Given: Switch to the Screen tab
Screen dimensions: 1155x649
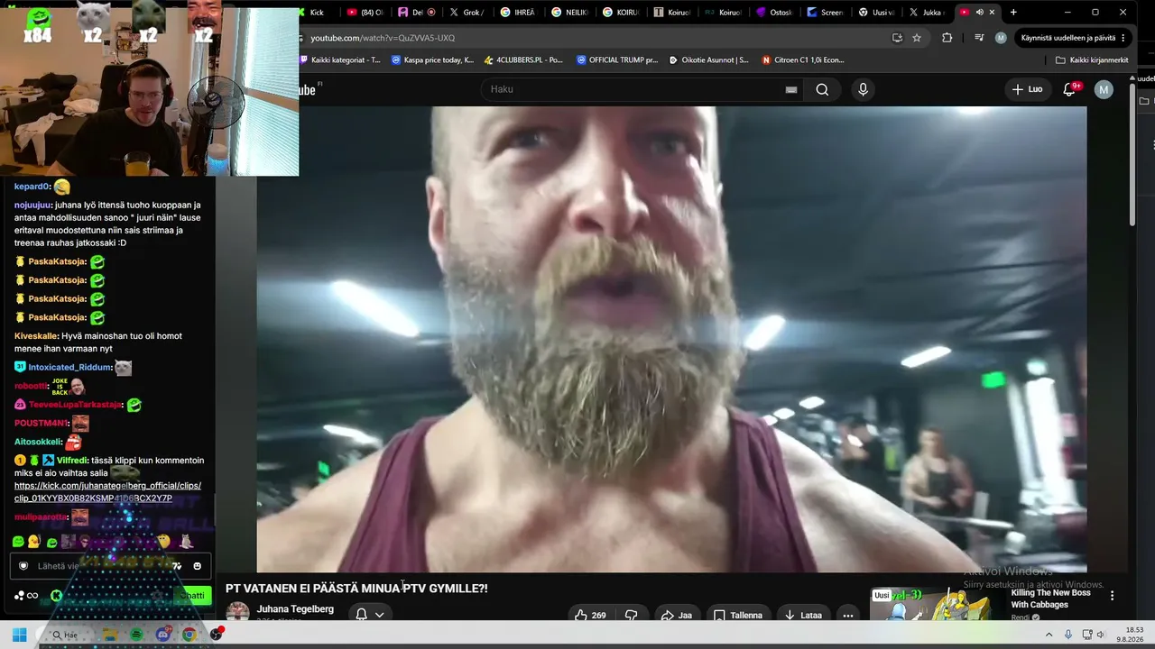Looking at the screenshot, I should point(826,13).
